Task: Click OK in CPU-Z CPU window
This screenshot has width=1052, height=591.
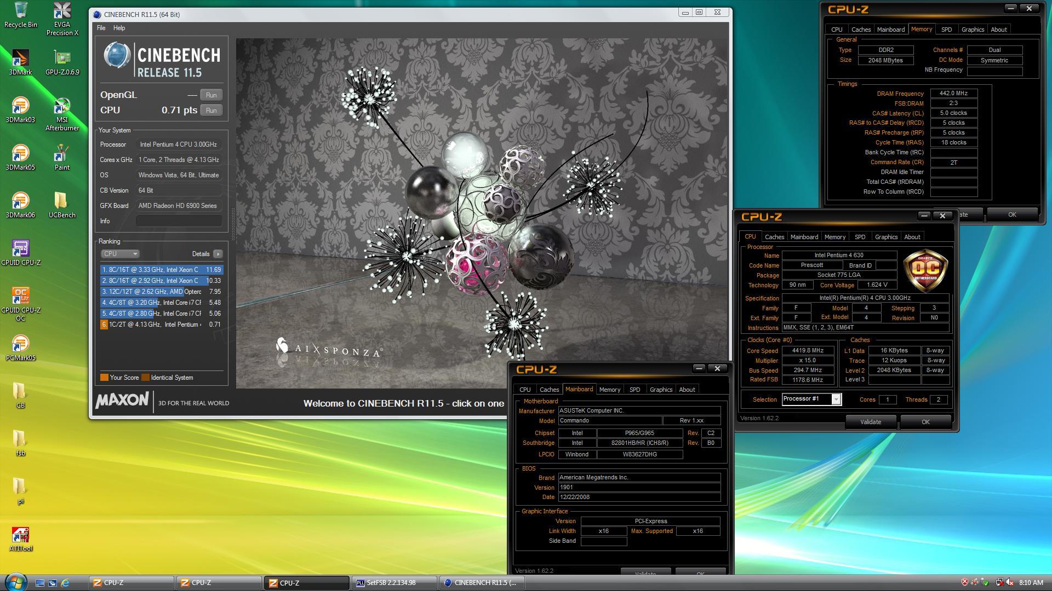Action: click(925, 422)
